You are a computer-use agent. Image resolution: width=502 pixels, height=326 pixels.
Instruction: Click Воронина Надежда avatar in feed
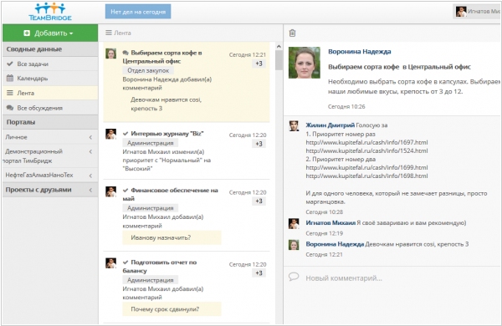tap(110, 53)
